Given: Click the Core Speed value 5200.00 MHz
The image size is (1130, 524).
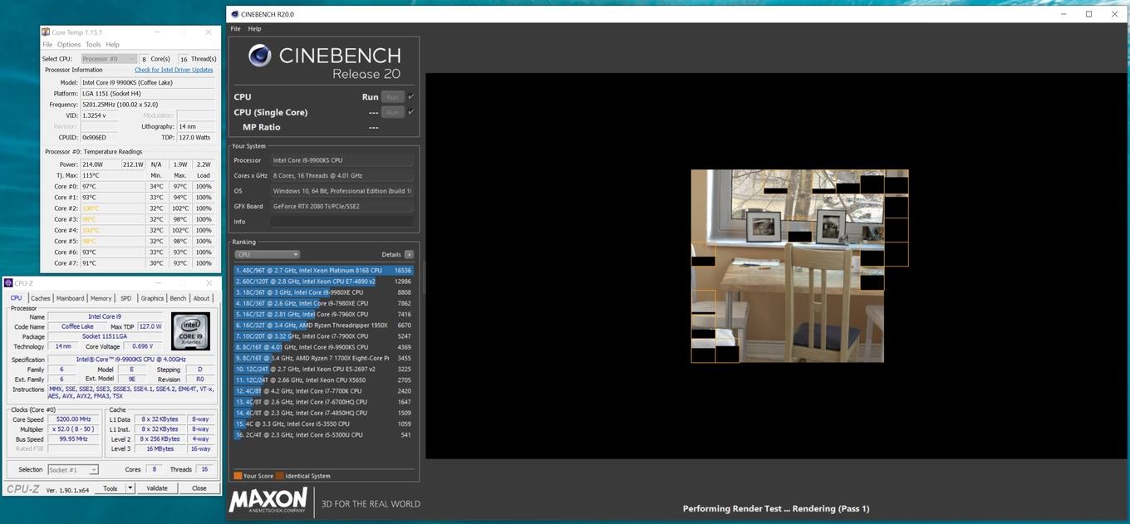Looking at the screenshot, I should coord(75,419).
